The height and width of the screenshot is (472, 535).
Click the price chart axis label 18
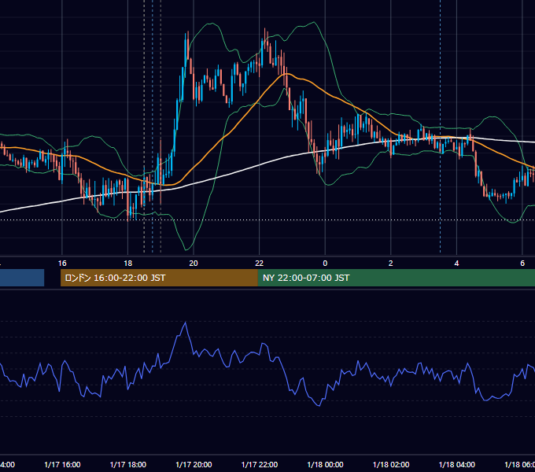[x=127, y=263]
